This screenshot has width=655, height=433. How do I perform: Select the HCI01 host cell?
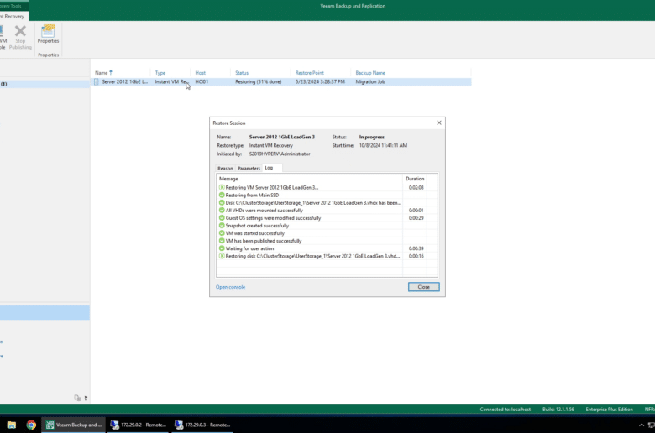click(x=202, y=82)
